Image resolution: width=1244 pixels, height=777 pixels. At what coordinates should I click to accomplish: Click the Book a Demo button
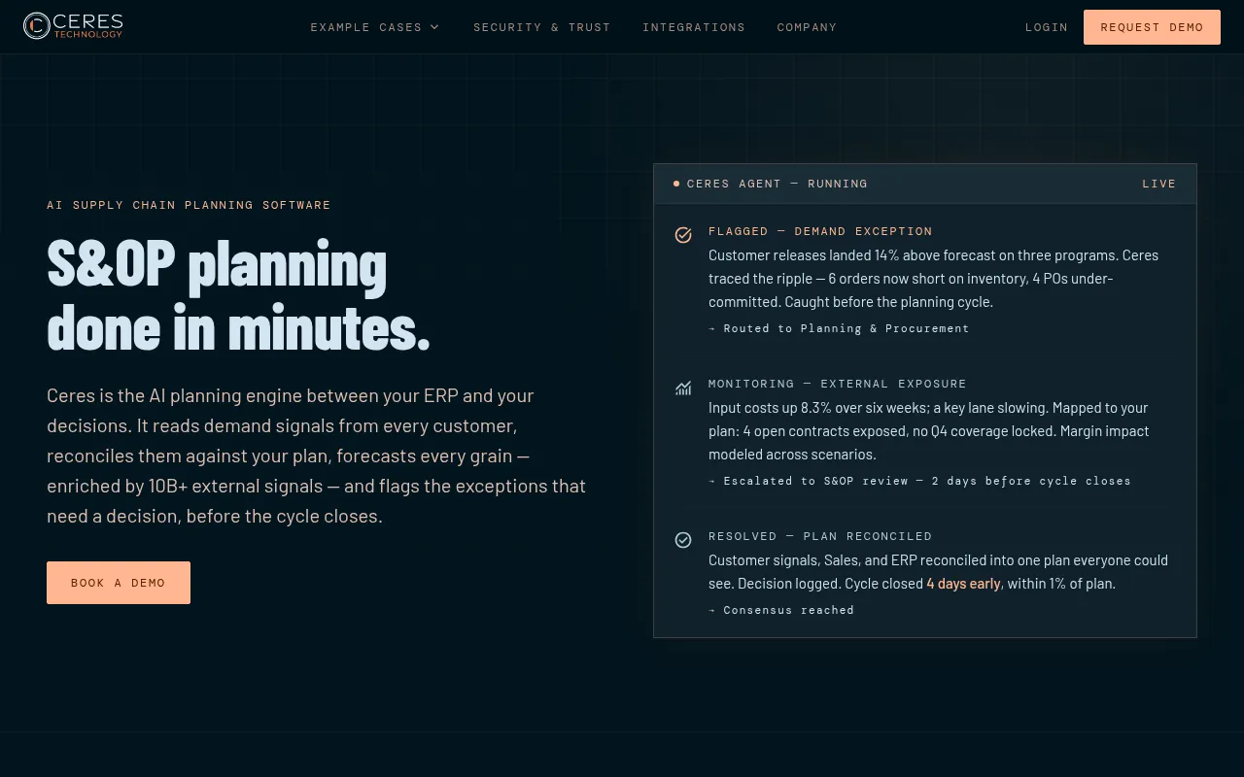[119, 583]
